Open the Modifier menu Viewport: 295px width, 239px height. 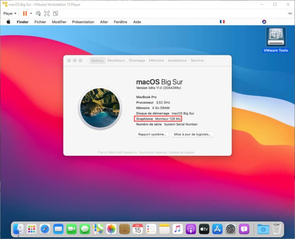pyautogui.click(x=59, y=22)
